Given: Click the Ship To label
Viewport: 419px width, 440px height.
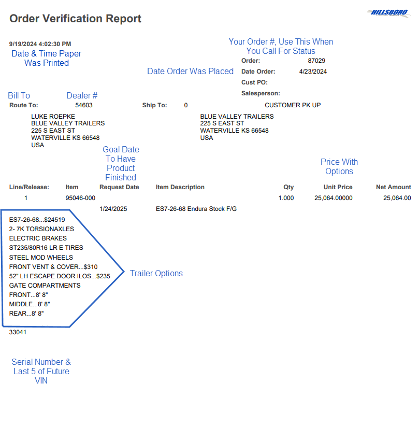Looking at the screenshot, I should click(x=154, y=105).
